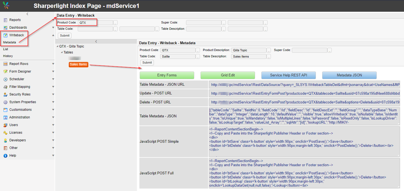Screen dimensions: 404x191
Task: Click the Other menu icon
Action: (5, 148)
